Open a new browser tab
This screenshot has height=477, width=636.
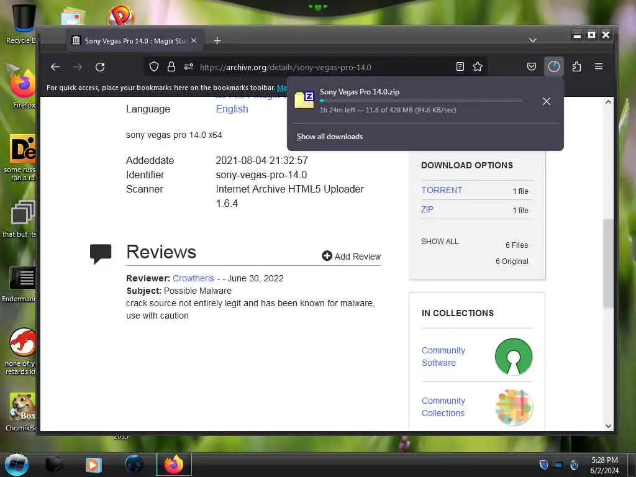pos(217,40)
